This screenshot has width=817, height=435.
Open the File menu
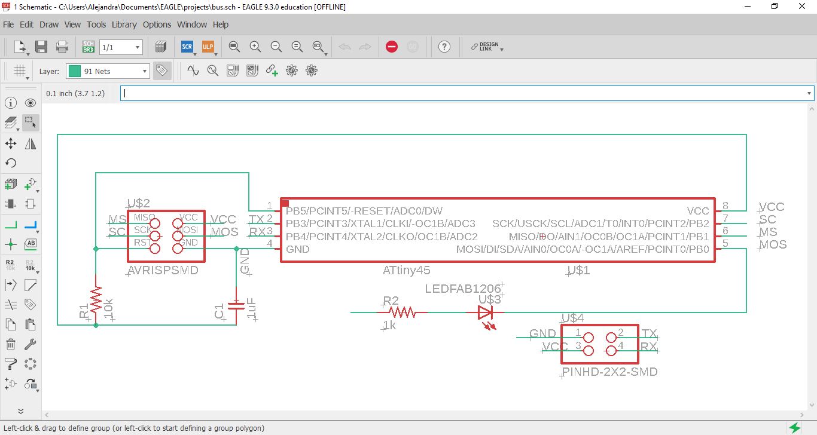click(x=8, y=24)
